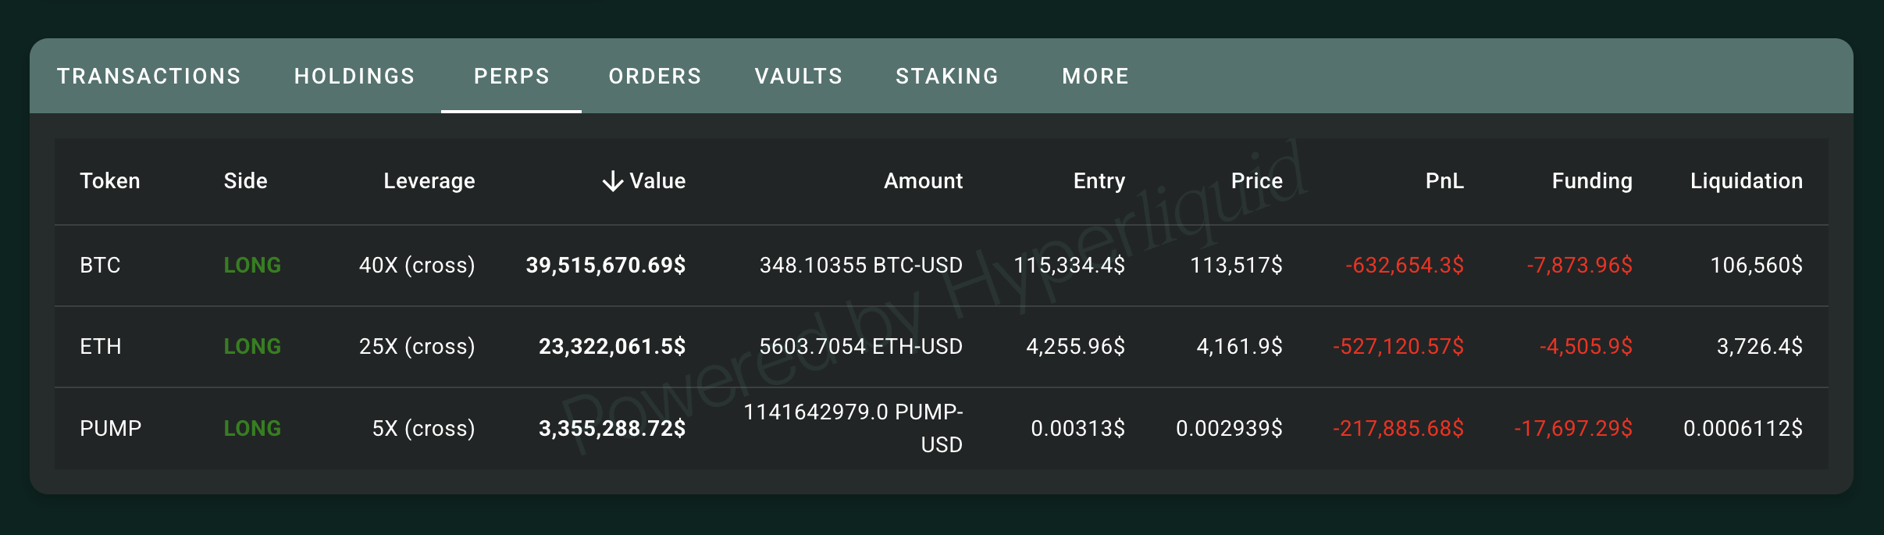Sort table by Token column header
Image resolution: width=1884 pixels, height=535 pixels.
(110, 181)
